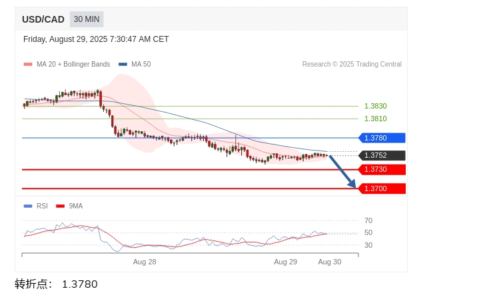This screenshot has width=485, height=297.
Task: Click the blue RSI legend swatch
Action: pos(28,206)
